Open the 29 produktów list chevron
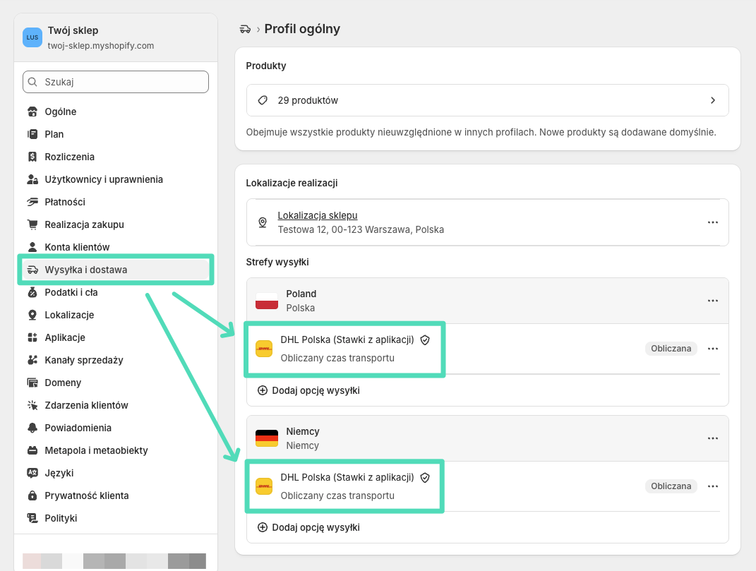756x571 pixels. click(x=712, y=100)
